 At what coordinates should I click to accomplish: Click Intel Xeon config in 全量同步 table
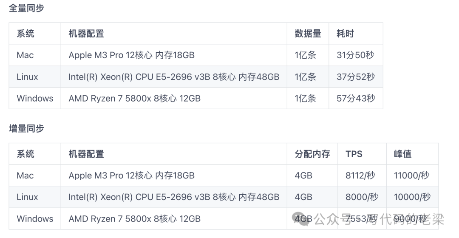coord(174,77)
